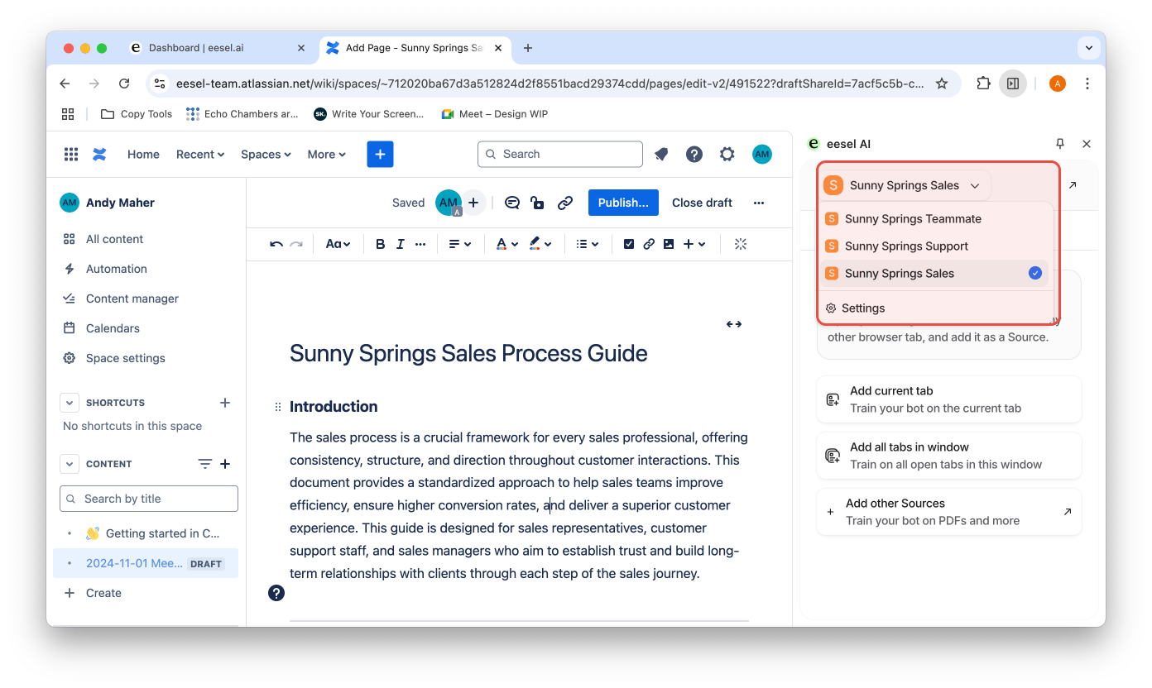Open the floating help question mark button
This screenshot has height=688, width=1152.
tap(276, 593)
